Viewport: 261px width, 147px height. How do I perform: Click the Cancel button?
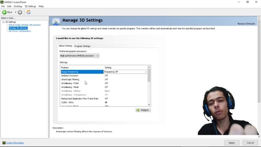250,143
